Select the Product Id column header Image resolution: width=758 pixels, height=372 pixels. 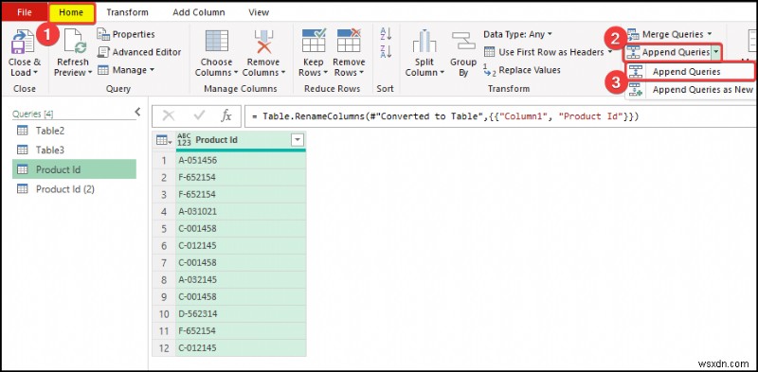tap(241, 140)
